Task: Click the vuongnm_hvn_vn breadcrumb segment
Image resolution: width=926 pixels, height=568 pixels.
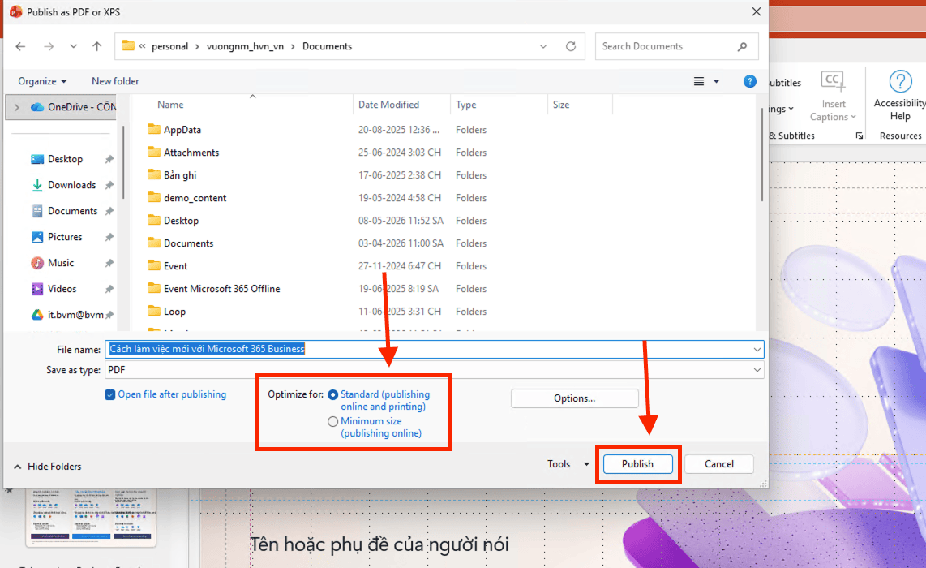Action: [x=245, y=46]
